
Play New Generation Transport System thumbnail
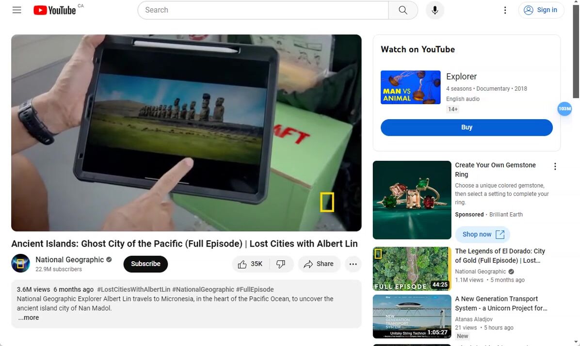click(412, 316)
